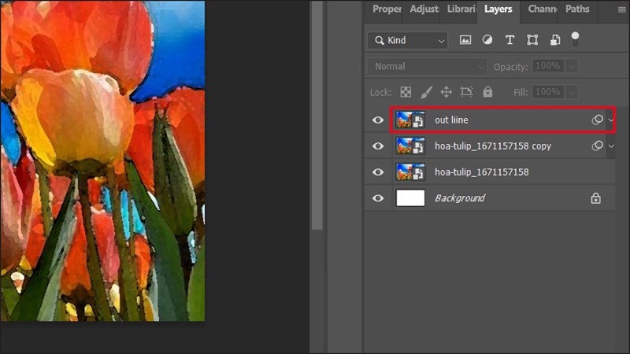630x354 pixels.
Task: Click the Lock image pixels brush icon
Action: click(426, 92)
